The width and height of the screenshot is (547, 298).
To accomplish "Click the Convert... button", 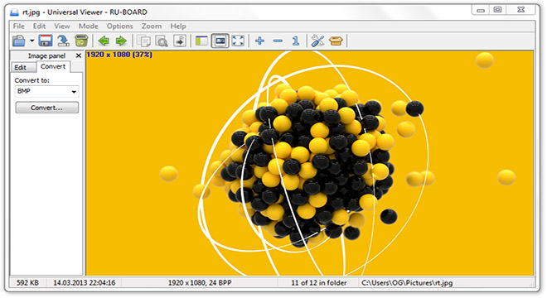I will (46, 108).
